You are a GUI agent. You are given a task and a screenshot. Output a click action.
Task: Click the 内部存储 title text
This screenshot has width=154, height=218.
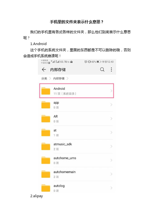point(58,70)
